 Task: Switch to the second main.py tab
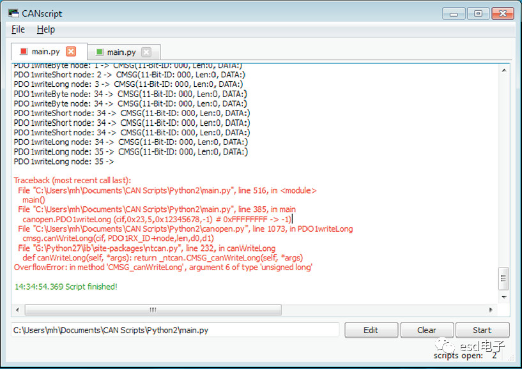tap(121, 52)
